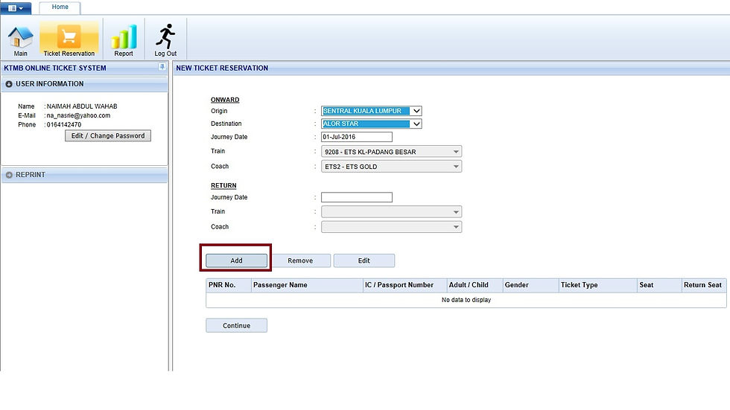The height and width of the screenshot is (410, 730).
Task: Click phone number 0164142470
Action: pyautogui.click(x=64, y=125)
